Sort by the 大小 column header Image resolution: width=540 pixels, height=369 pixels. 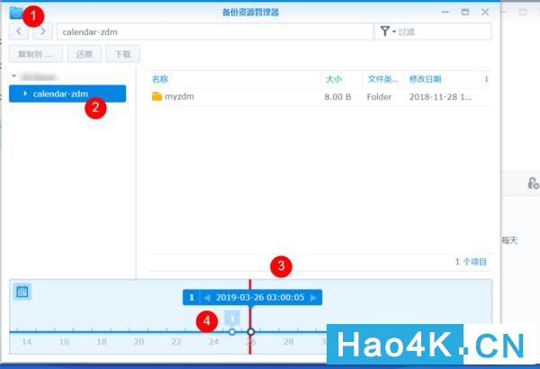(x=333, y=79)
